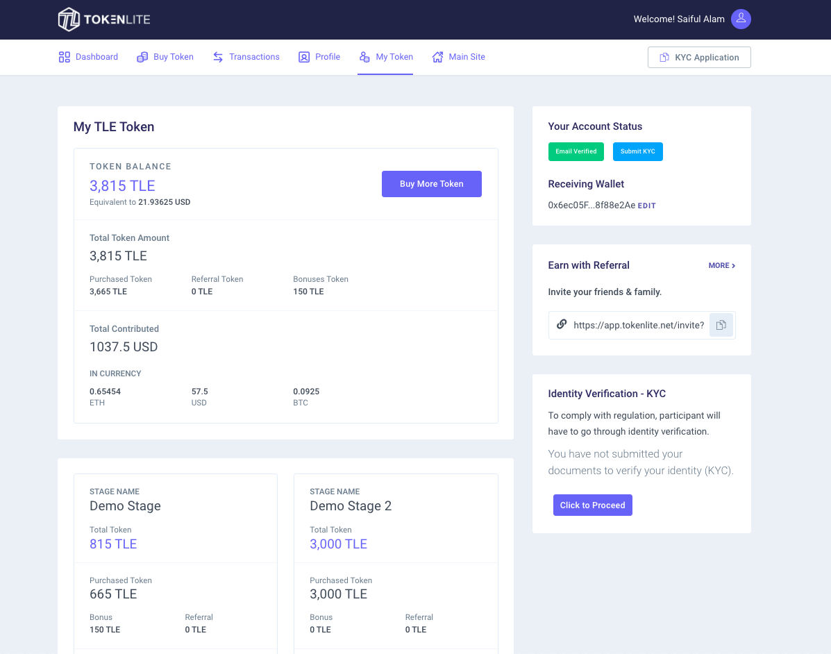
Task: Click the 57.5 USD currency amount
Action: (200, 391)
